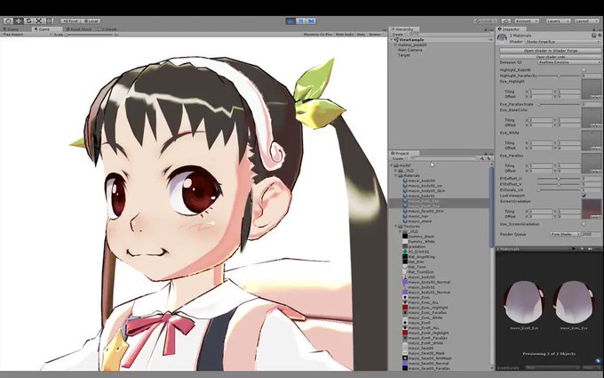This screenshot has width=604, height=378.
Task: Select the gradation texture icon
Action: pyautogui.click(x=405, y=246)
